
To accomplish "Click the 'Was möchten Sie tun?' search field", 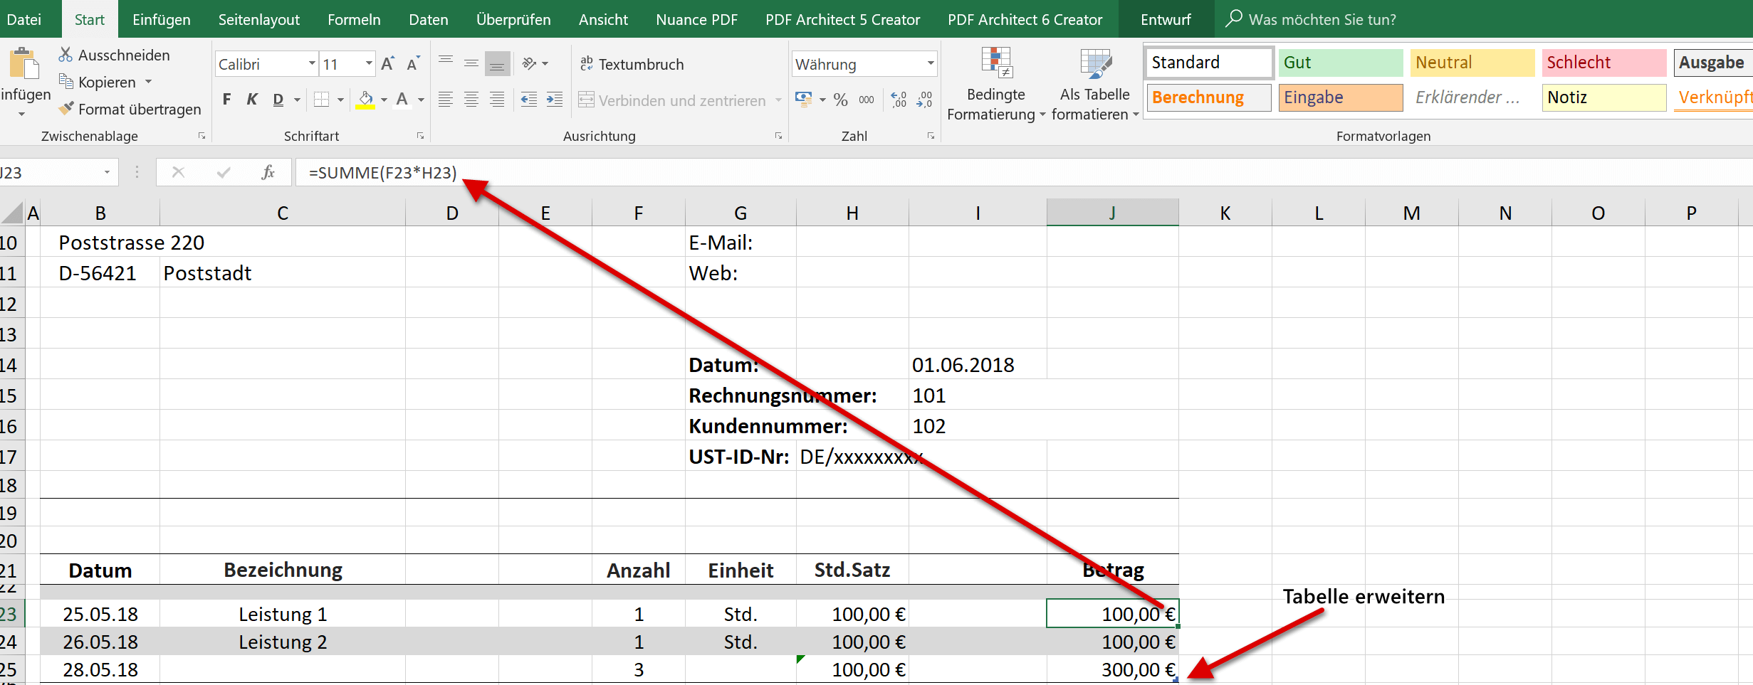I will click(x=1322, y=19).
